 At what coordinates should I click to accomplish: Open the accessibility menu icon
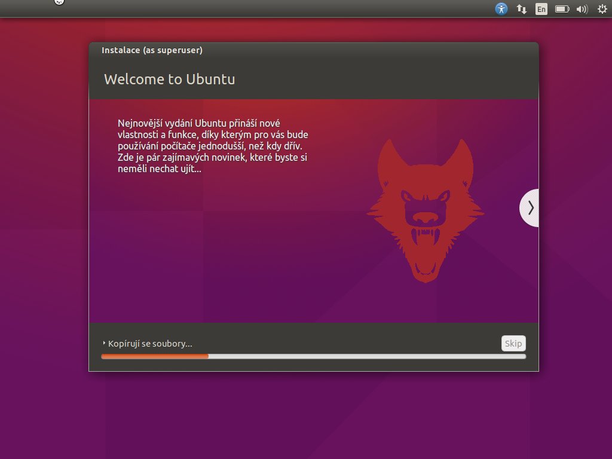[x=501, y=8]
